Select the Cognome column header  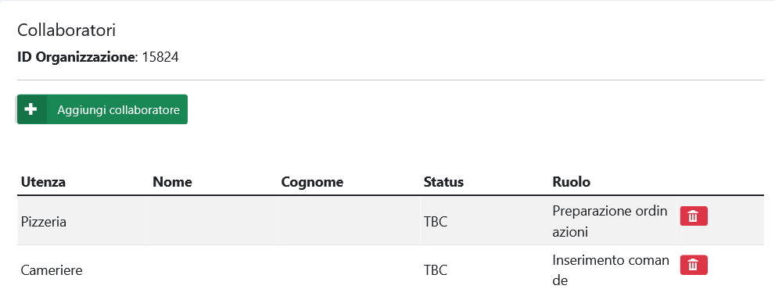(x=312, y=182)
